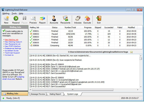
Task: Click the logs folder icon beside path
Action: point(131,52)
